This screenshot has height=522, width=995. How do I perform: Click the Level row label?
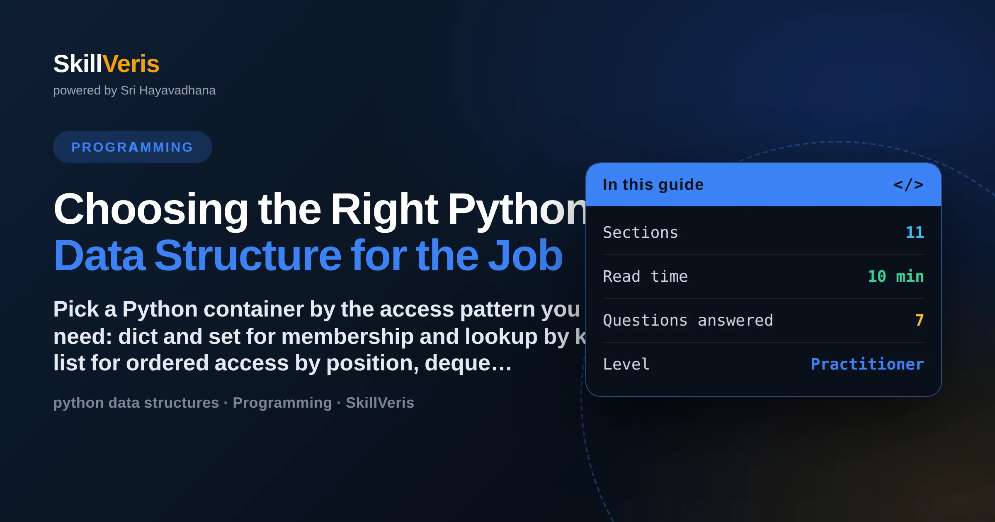pyautogui.click(x=626, y=364)
